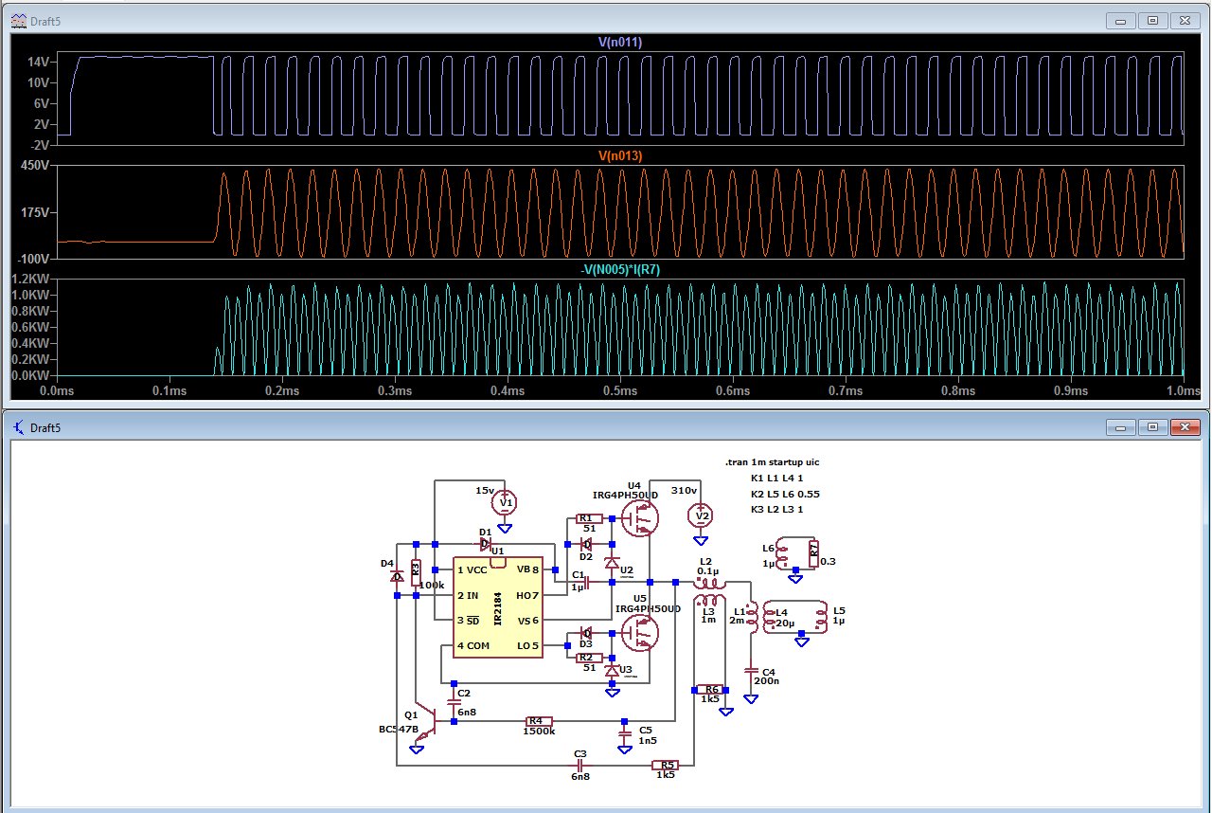Image resolution: width=1212 pixels, height=813 pixels.
Task: Select diode D3 symbol
Action: coord(587,632)
